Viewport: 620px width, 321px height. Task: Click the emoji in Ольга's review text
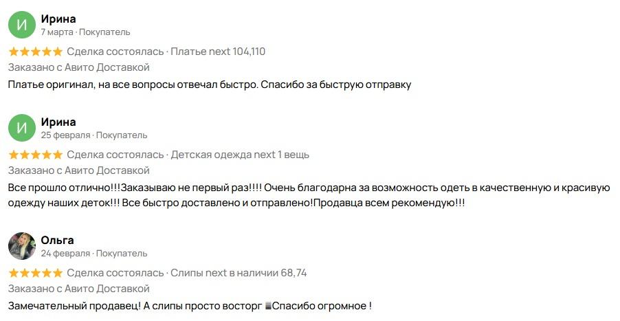[x=269, y=307]
